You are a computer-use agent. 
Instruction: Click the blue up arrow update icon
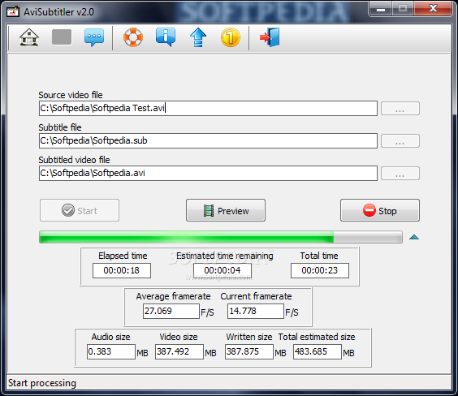click(198, 37)
